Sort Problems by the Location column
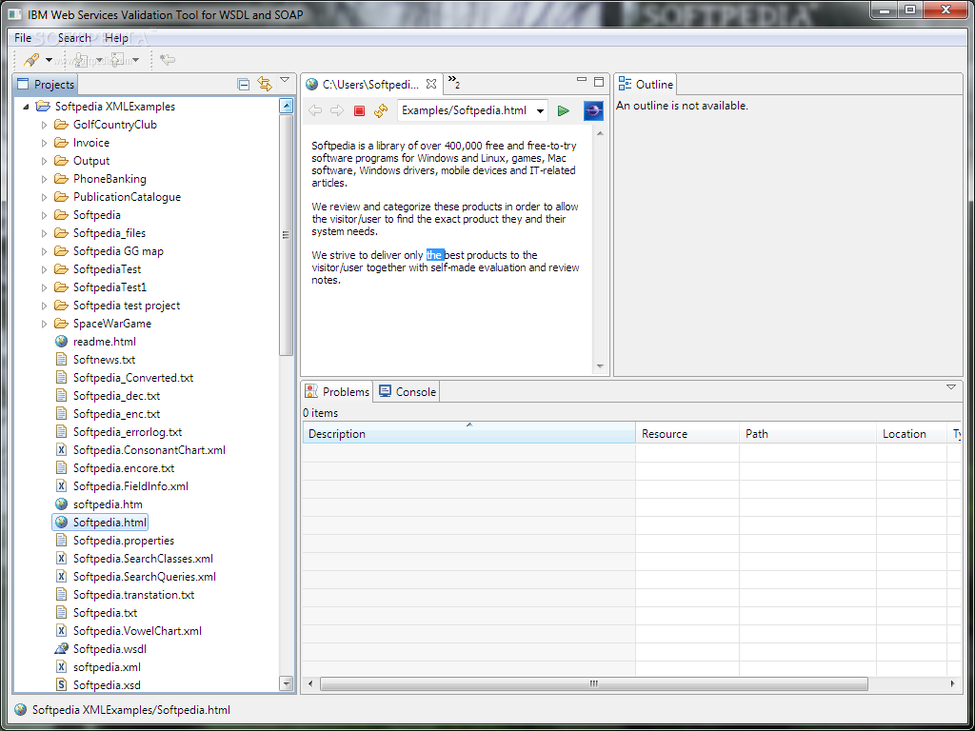975x731 pixels. pyautogui.click(x=911, y=433)
